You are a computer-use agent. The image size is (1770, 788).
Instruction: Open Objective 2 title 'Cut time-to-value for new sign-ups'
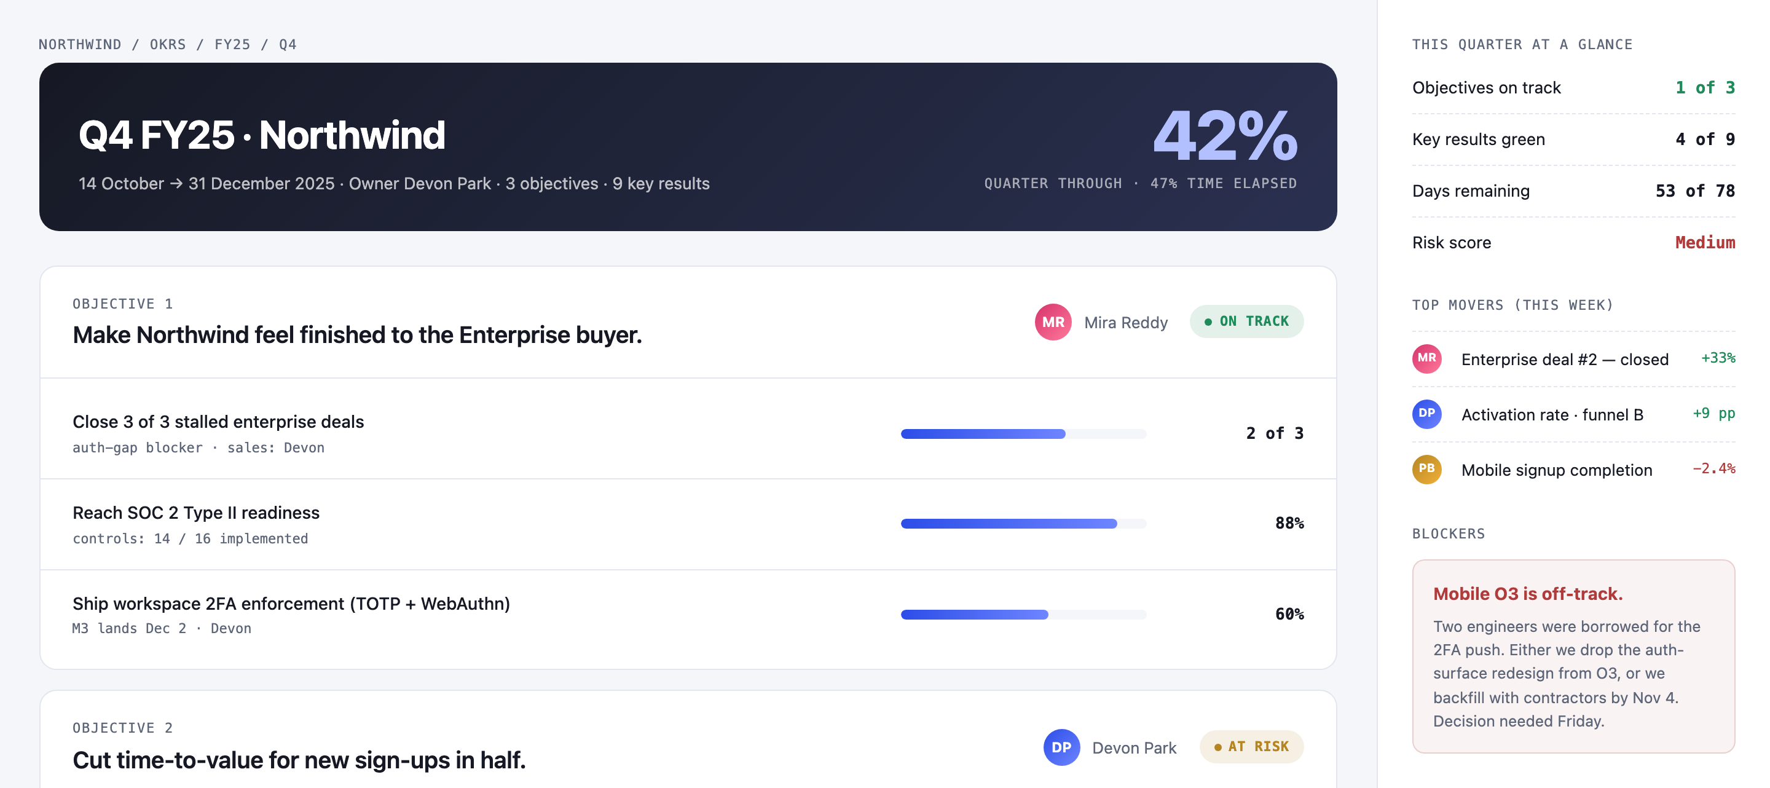(x=299, y=760)
